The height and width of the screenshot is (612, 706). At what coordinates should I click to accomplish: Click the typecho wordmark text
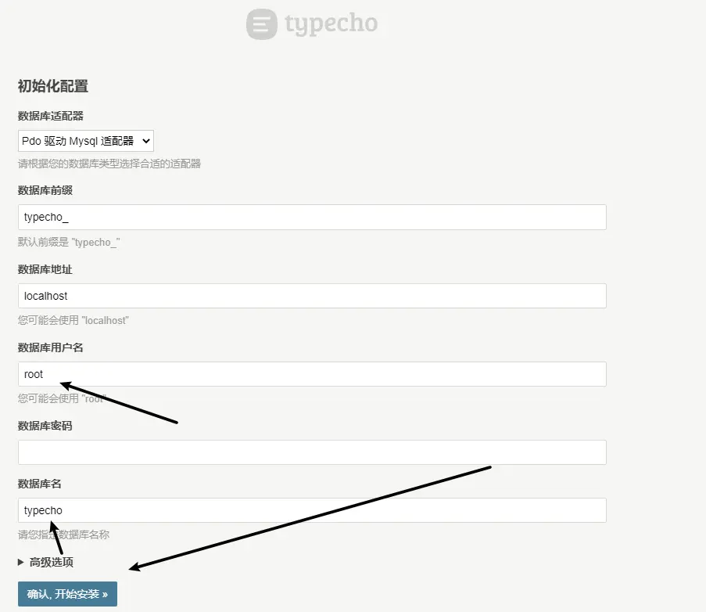(x=331, y=24)
